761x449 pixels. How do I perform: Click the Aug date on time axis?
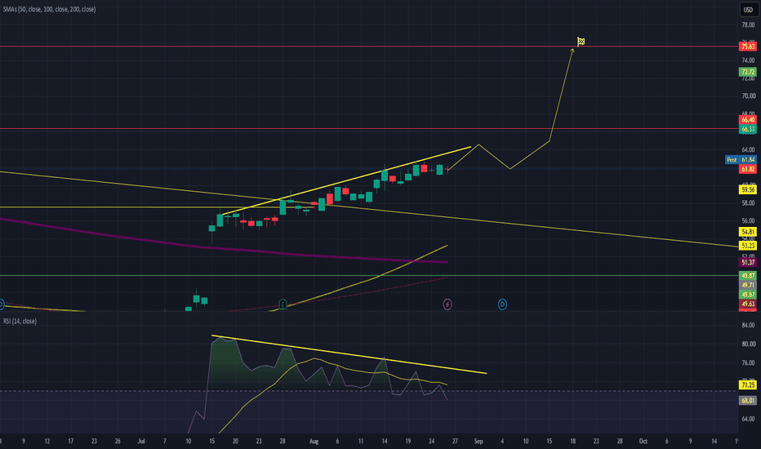coord(314,441)
